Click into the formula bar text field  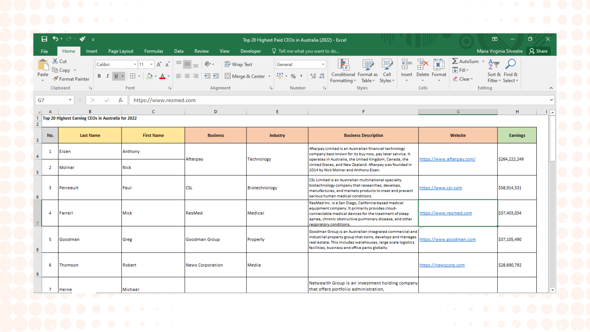tap(338, 100)
